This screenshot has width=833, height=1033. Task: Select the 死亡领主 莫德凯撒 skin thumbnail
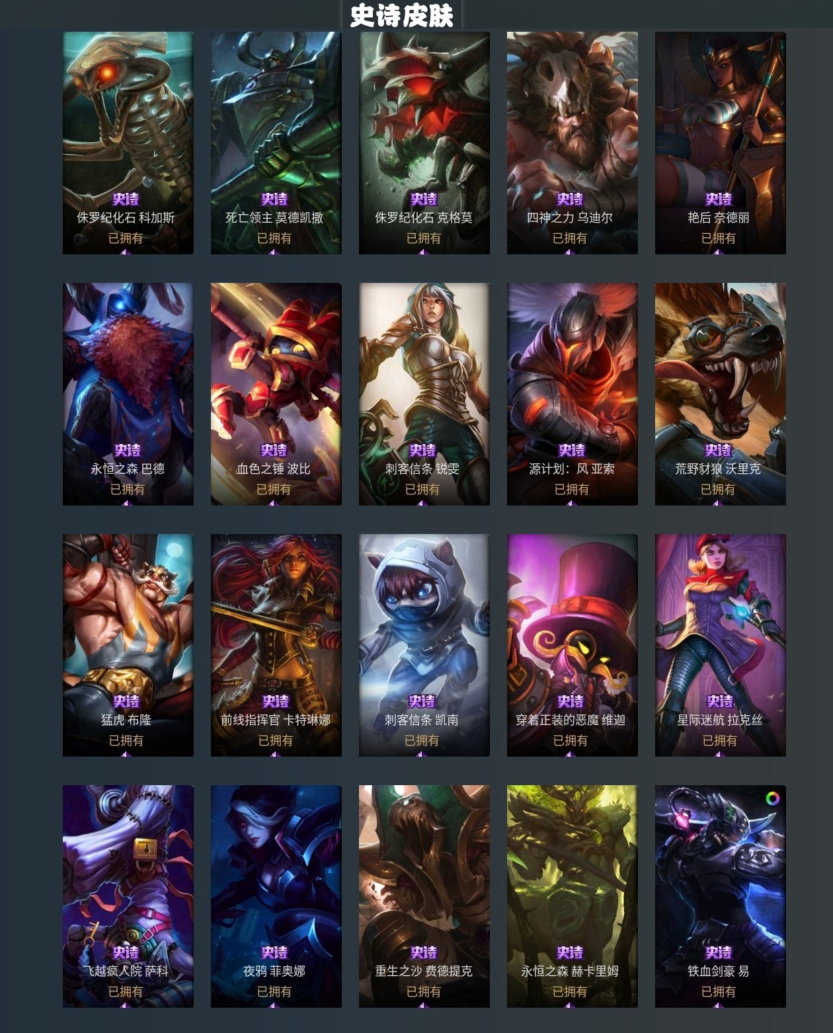tap(276, 143)
